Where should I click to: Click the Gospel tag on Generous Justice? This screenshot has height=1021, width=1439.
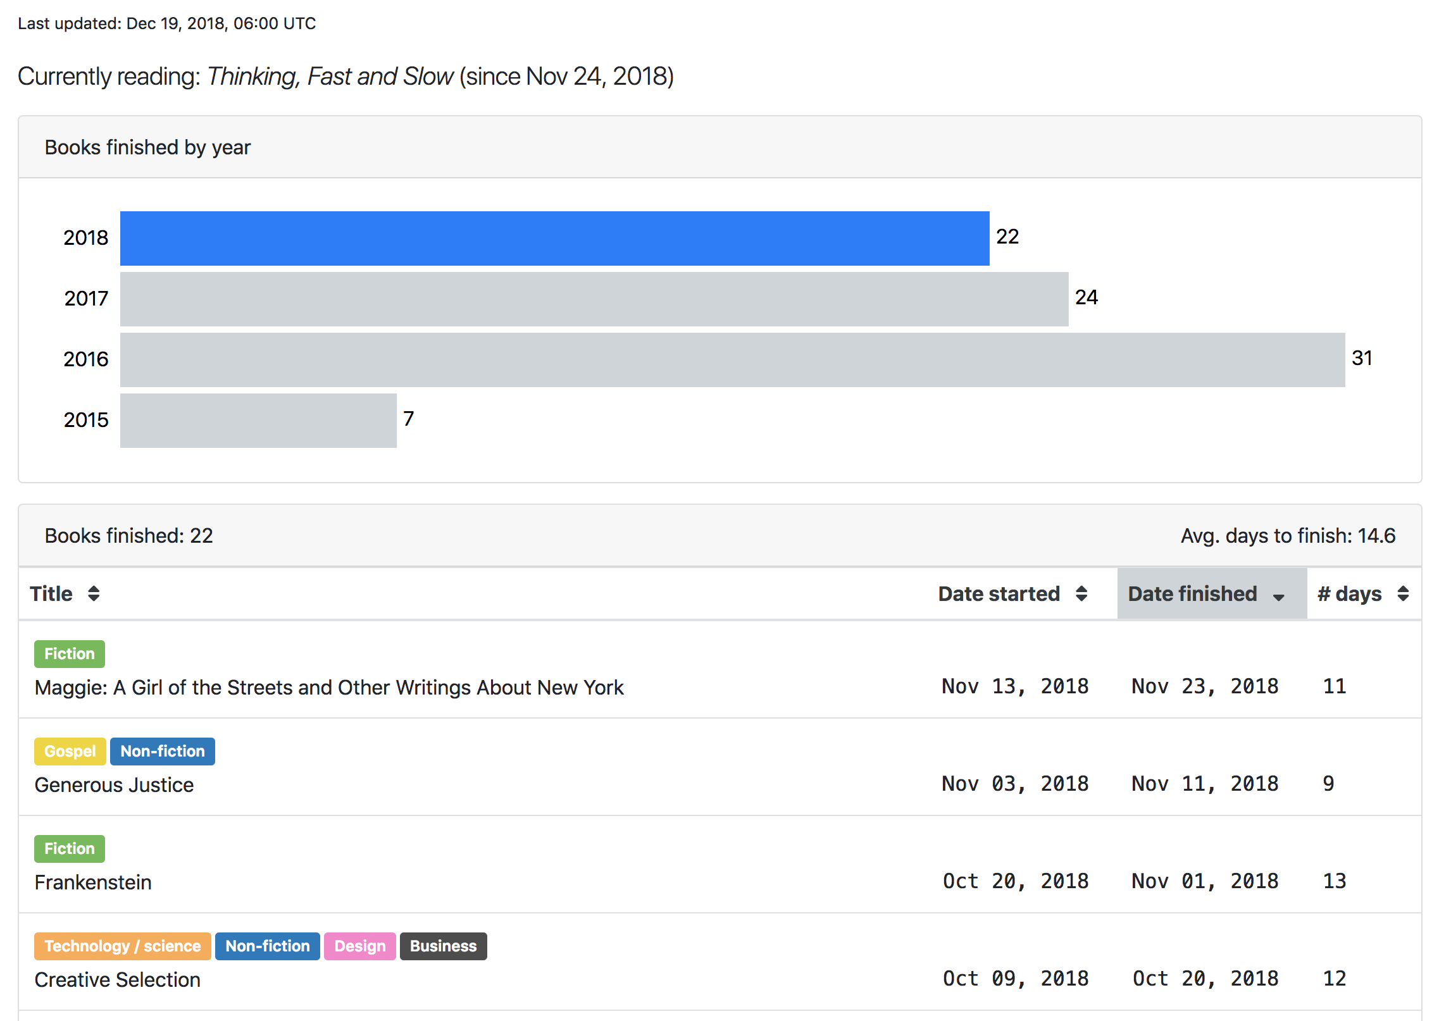coord(69,751)
